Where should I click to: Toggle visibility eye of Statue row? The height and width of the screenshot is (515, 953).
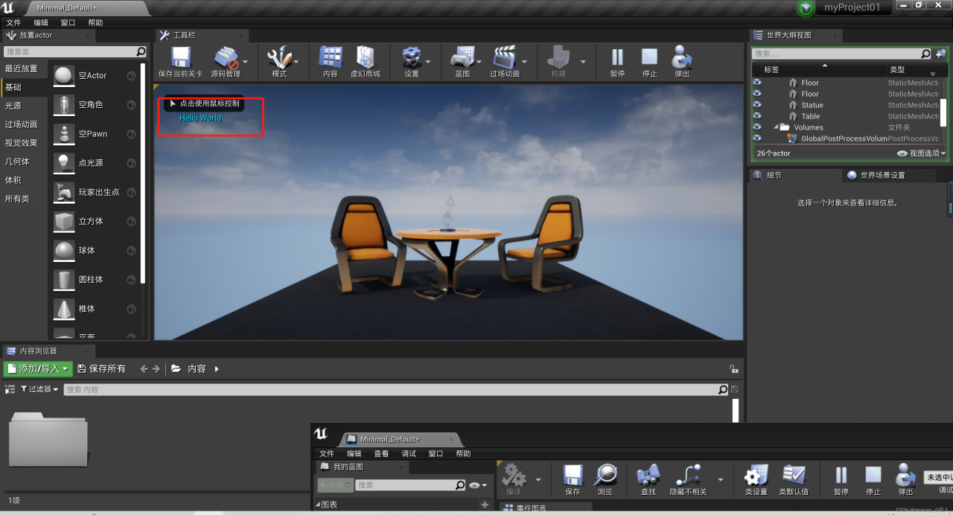(757, 105)
